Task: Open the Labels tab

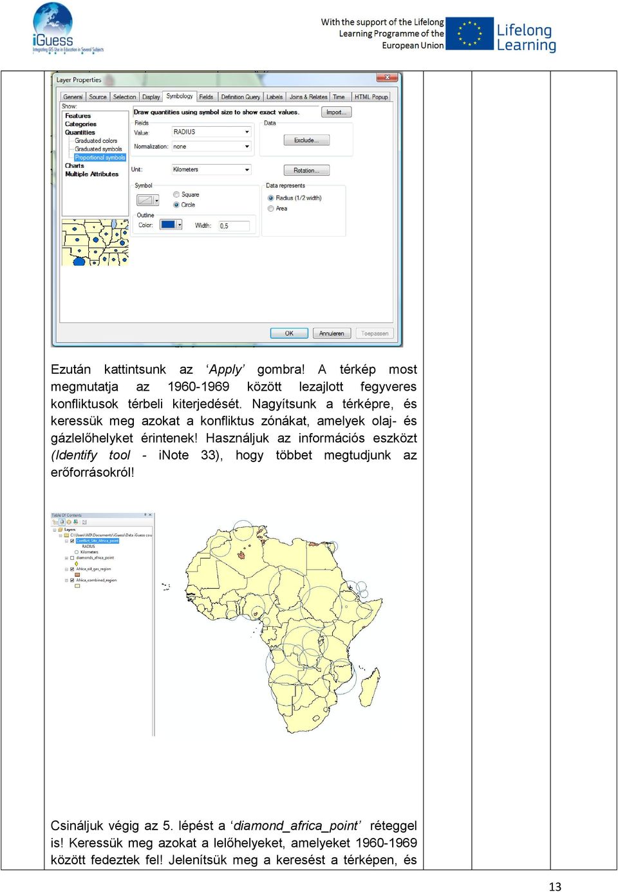Action: [275, 97]
